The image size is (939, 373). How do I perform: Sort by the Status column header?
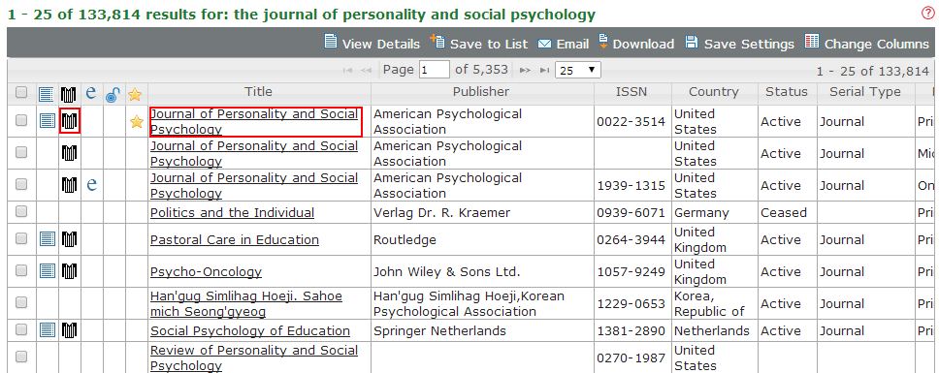tap(787, 91)
